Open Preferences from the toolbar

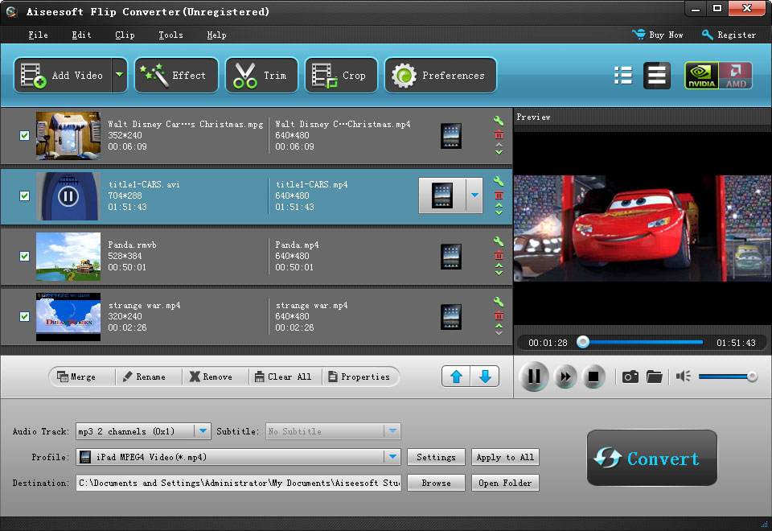440,75
